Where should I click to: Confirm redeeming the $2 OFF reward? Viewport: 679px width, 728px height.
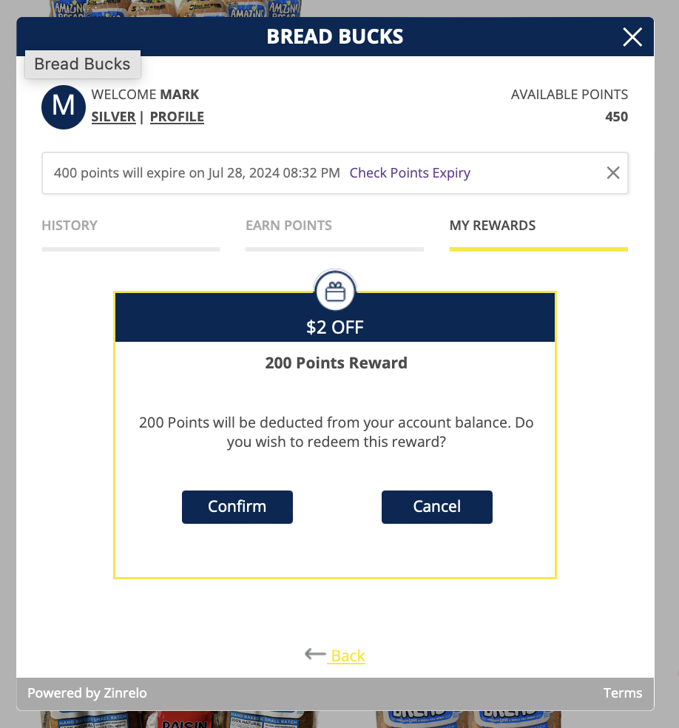click(237, 507)
